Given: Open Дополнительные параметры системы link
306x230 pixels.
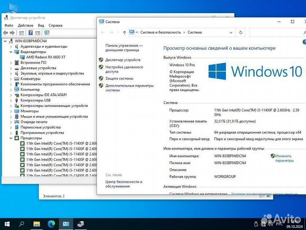Looking at the screenshot, I should (129, 88).
